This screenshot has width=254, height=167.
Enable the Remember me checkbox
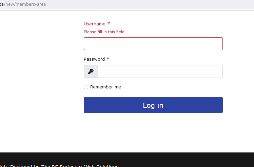[86, 87]
